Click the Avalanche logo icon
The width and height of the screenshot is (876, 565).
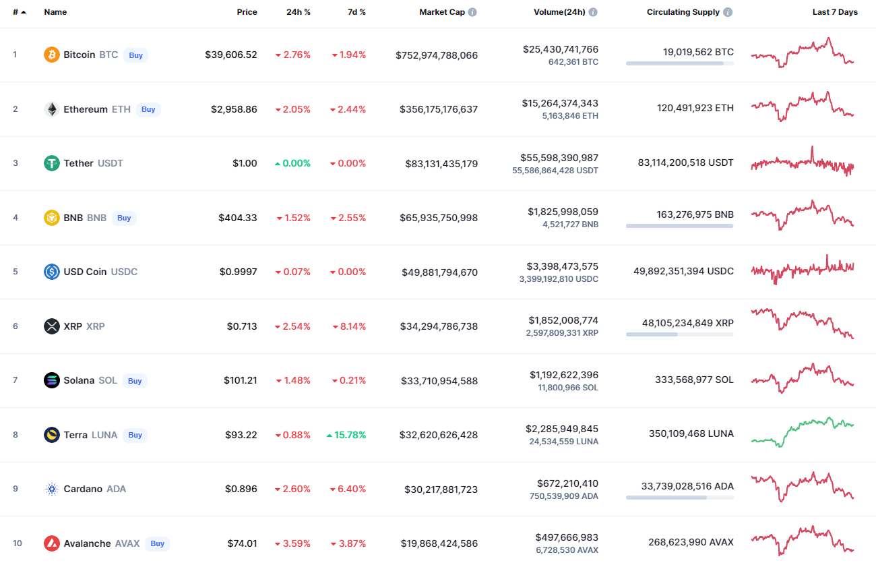point(52,543)
